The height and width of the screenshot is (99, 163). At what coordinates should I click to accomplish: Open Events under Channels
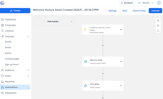tap(8, 53)
